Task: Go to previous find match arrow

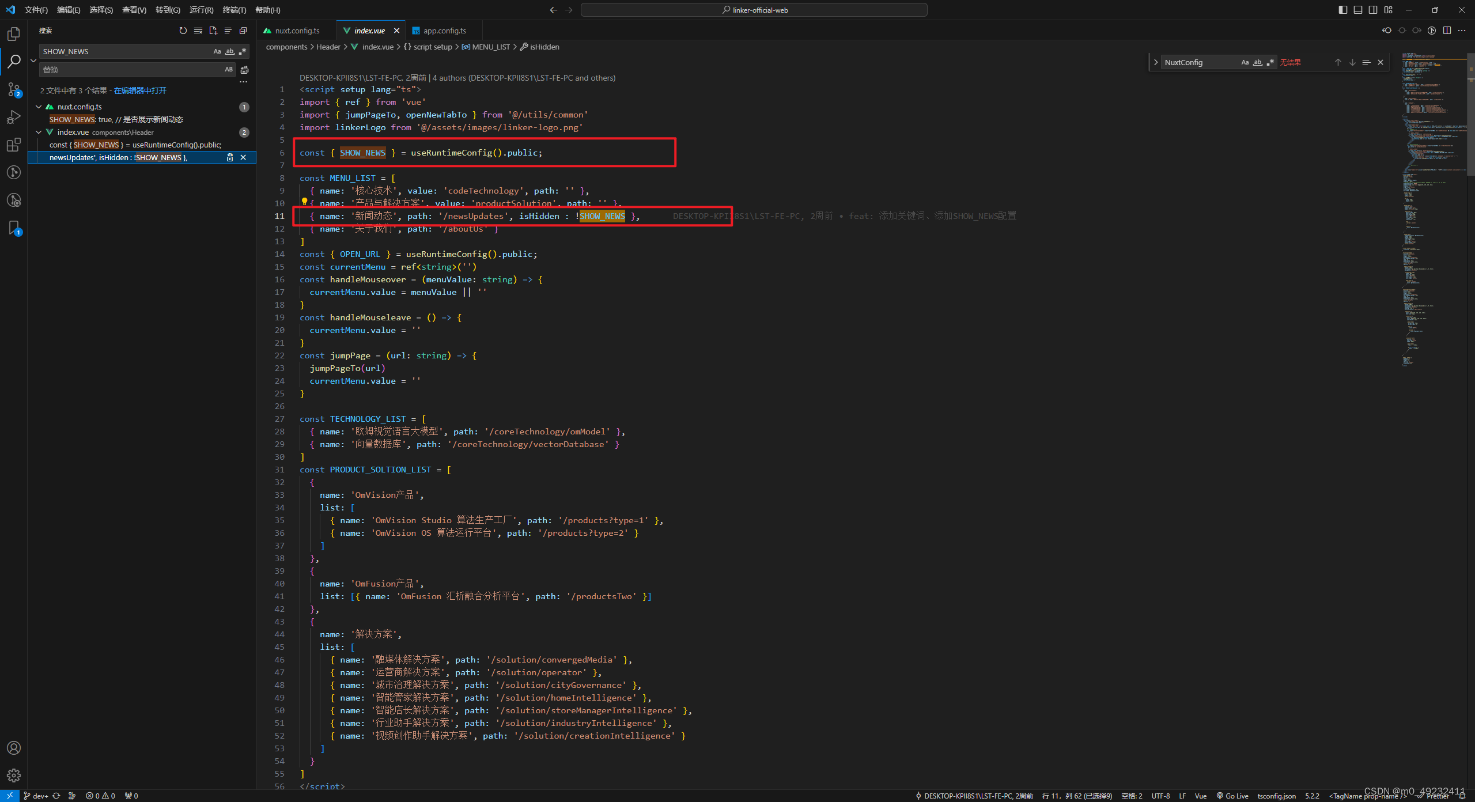Action: click(x=1338, y=62)
